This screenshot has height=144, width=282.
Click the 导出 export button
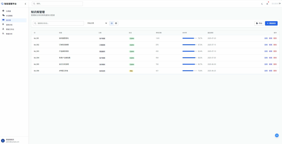click(259, 23)
